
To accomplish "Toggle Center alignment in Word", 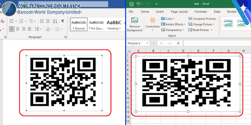I will click(18, 29).
